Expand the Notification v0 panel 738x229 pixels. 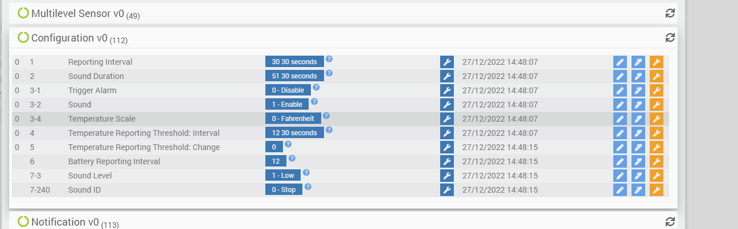tap(65, 222)
